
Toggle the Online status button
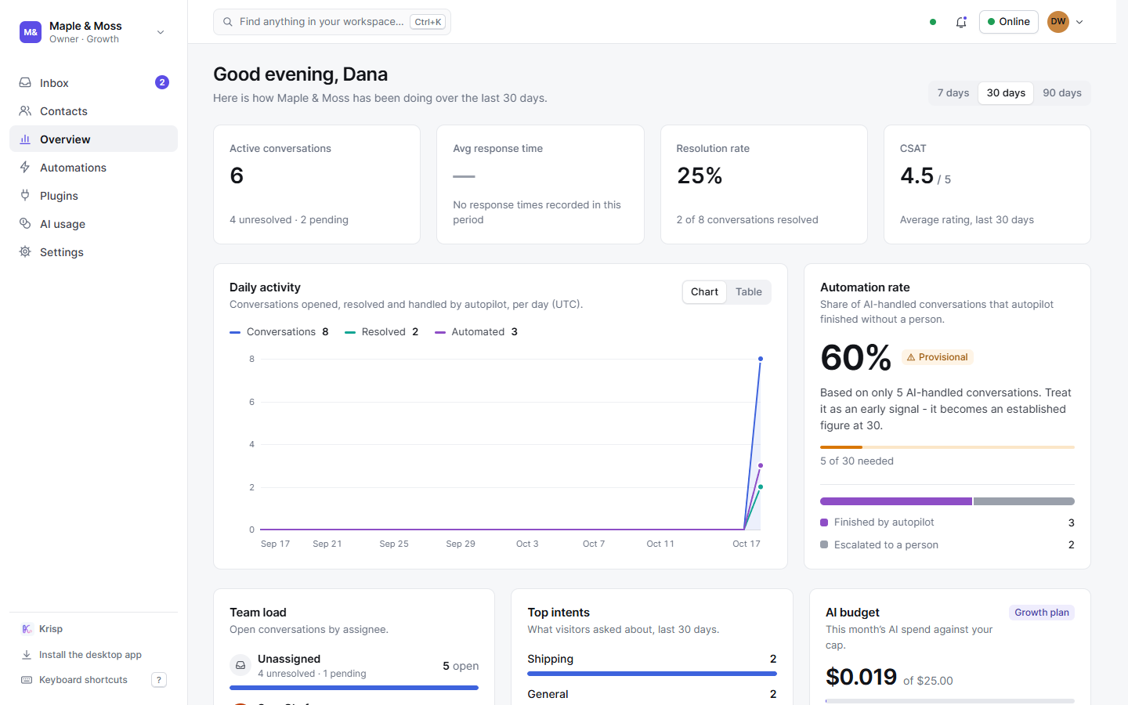click(1009, 22)
